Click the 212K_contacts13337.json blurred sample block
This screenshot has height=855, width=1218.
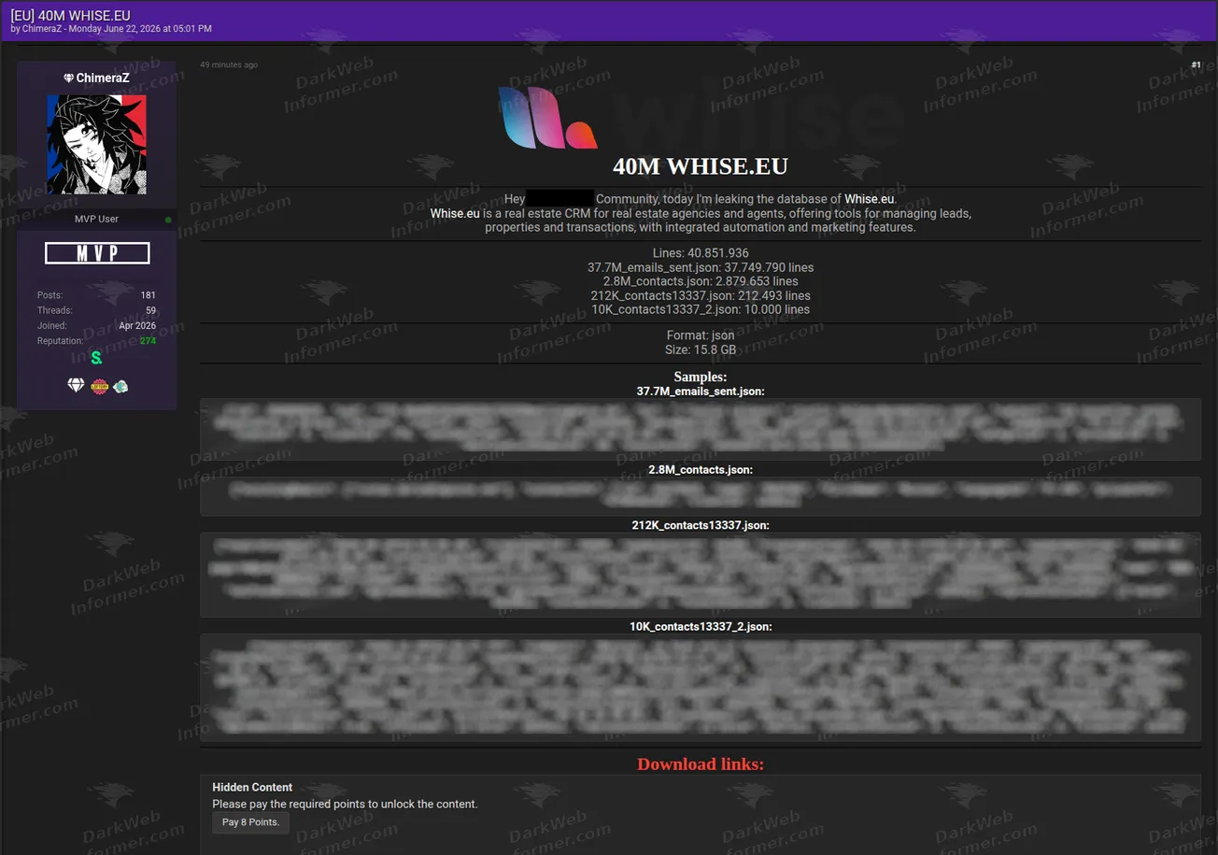point(701,575)
